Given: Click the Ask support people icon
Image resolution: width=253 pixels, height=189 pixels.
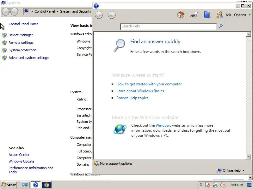Looking at the screenshot, I should [219, 15].
